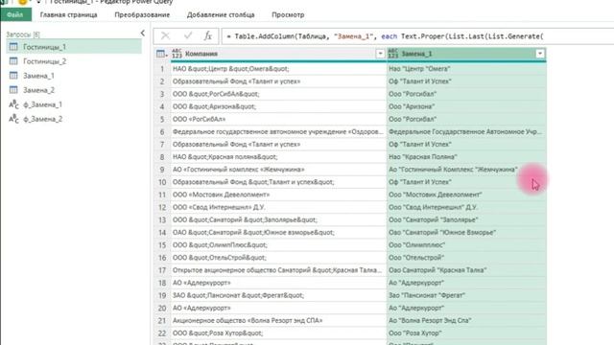
Task: Open the Файл tab
Action: 15,15
